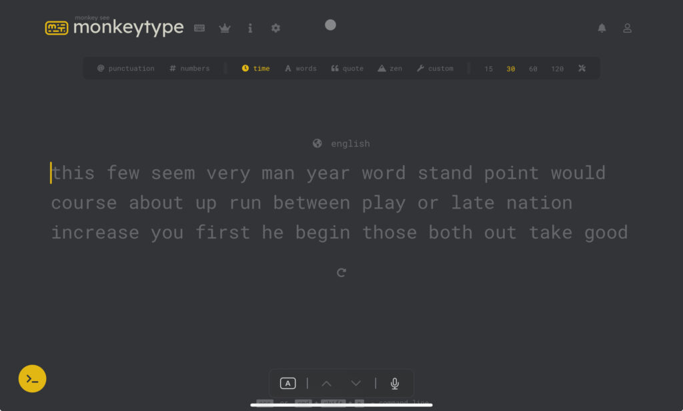Tap the microphone dictation icon
The image size is (683, 411).
tap(395, 383)
